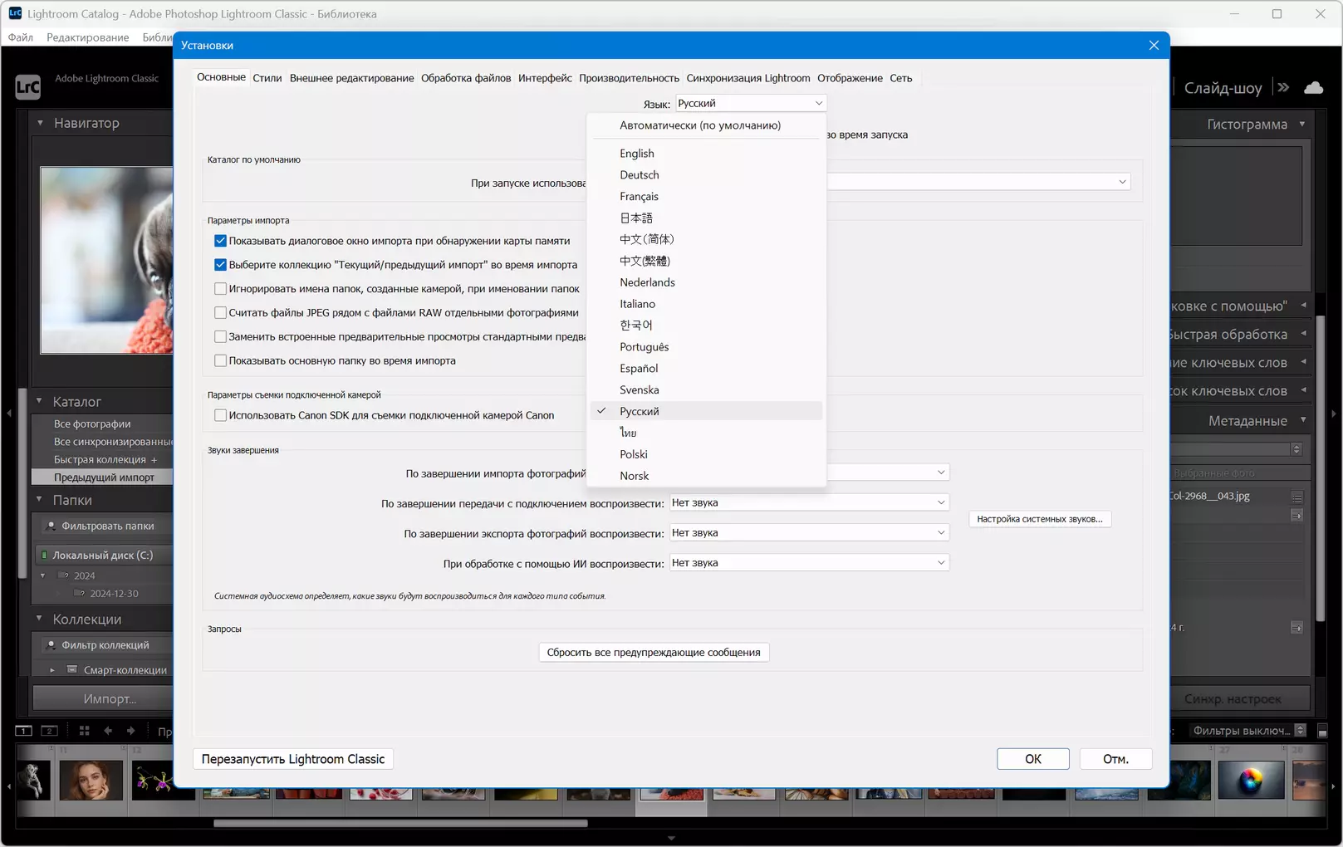Open the second window '2' monitor icon

coord(50,731)
